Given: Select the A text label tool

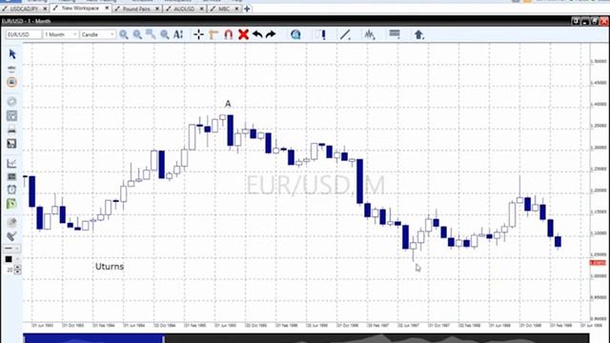Looking at the screenshot, I should pyautogui.click(x=178, y=34).
